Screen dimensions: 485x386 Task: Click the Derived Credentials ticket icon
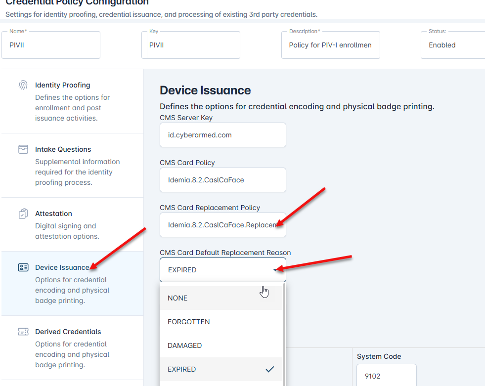[23, 332]
